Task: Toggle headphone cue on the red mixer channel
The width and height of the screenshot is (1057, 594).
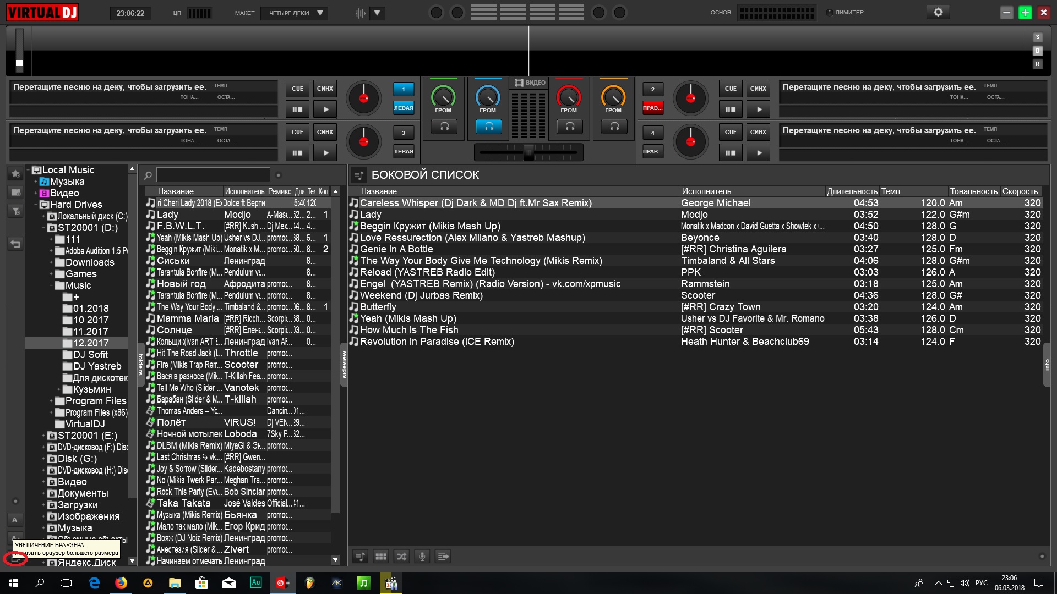Action: [569, 127]
